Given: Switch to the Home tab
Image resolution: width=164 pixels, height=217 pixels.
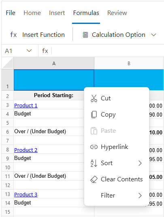Looking at the screenshot, I should tap(32, 13).
